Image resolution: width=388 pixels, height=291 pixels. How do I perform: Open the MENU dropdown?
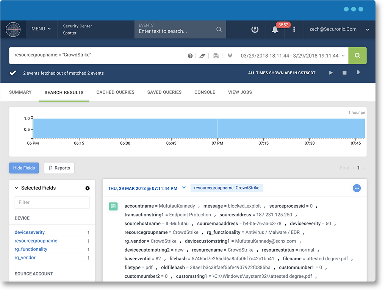coord(41,29)
